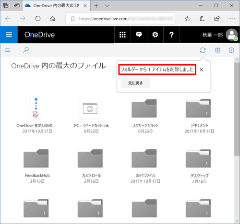Viewport: 240px width, 224px height.
Task: Open the 添付ファイル folder
Action: [x=145, y=166]
